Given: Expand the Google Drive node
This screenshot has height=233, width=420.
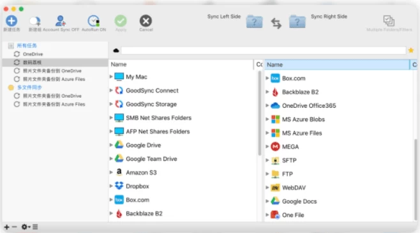Looking at the screenshot, I should point(111,145).
